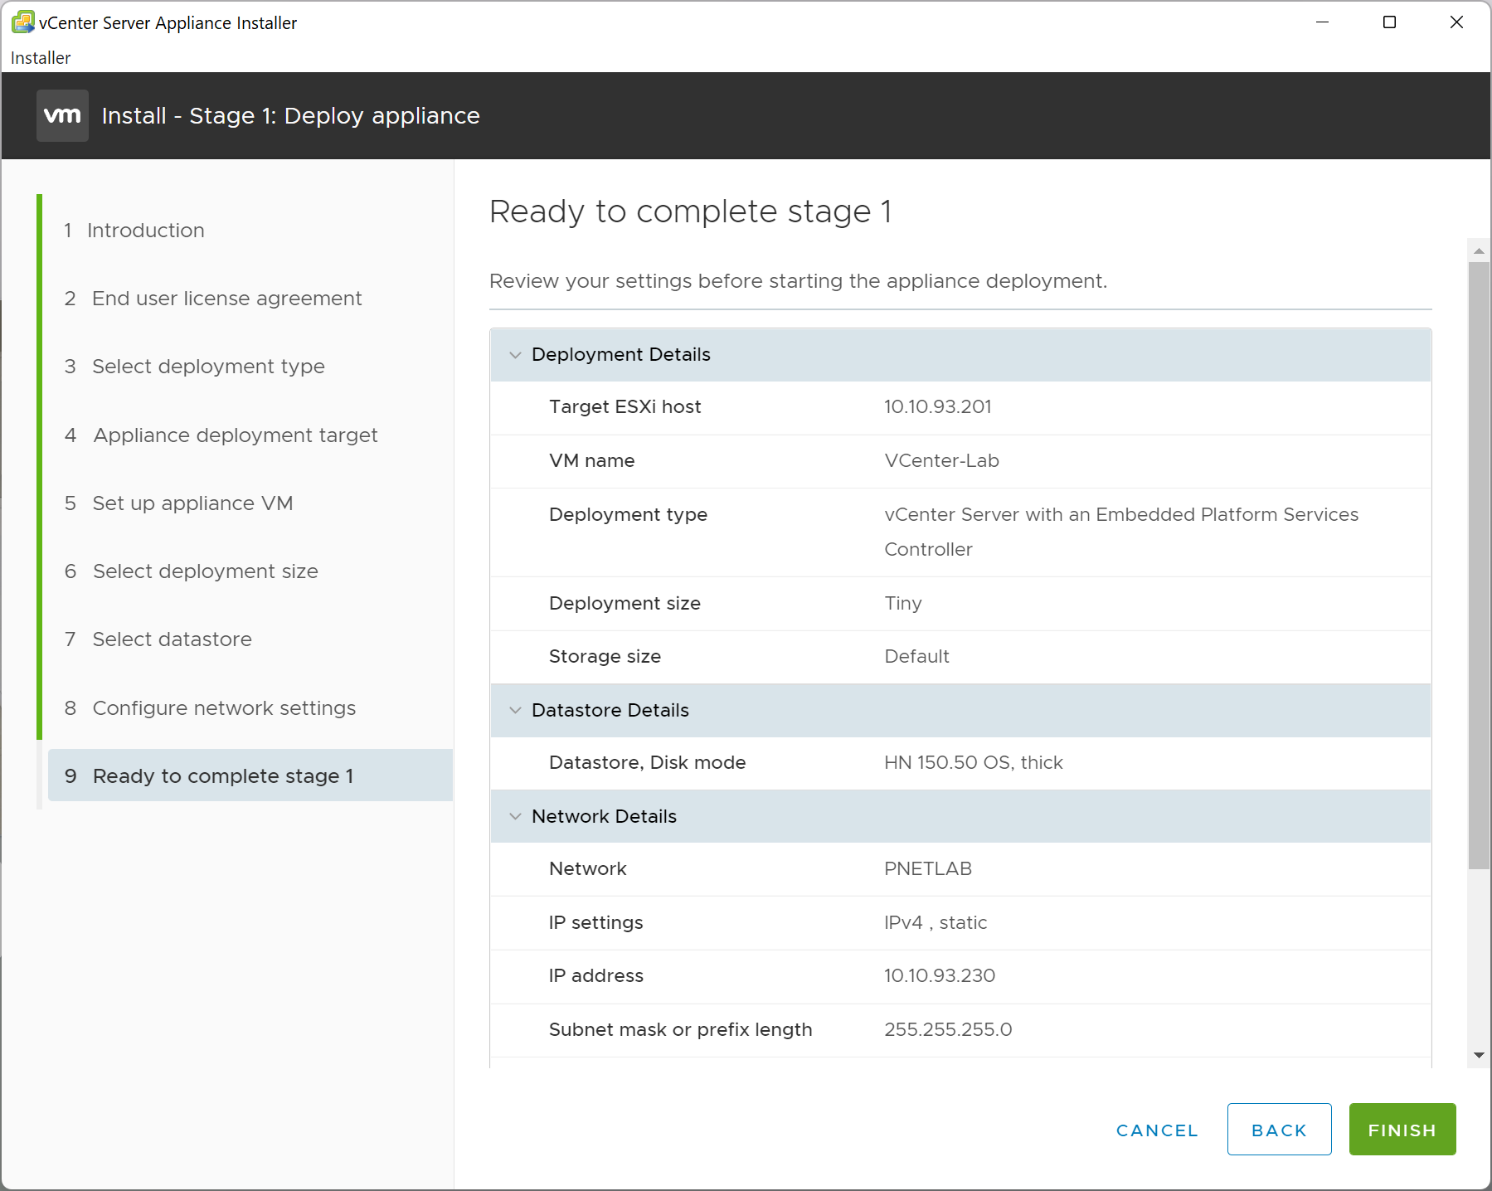Cancel the appliance installation
Viewport: 1492px width, 1191px height.
pos(1157,1130)
